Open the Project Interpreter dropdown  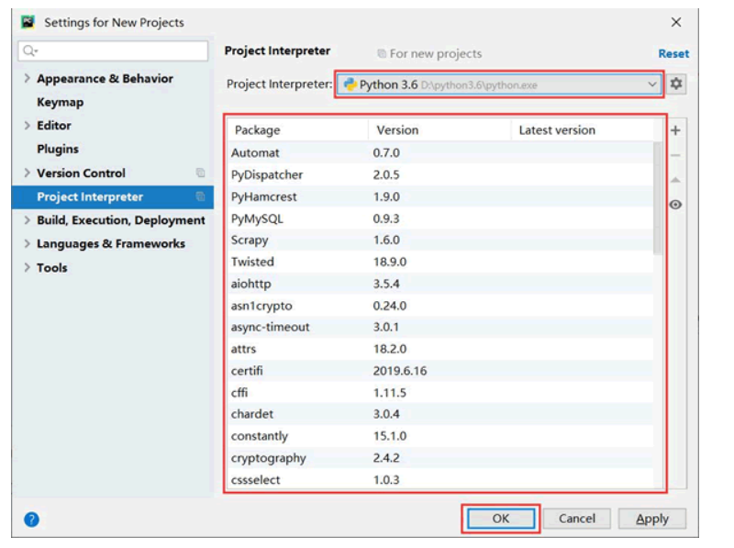[499, 84]
